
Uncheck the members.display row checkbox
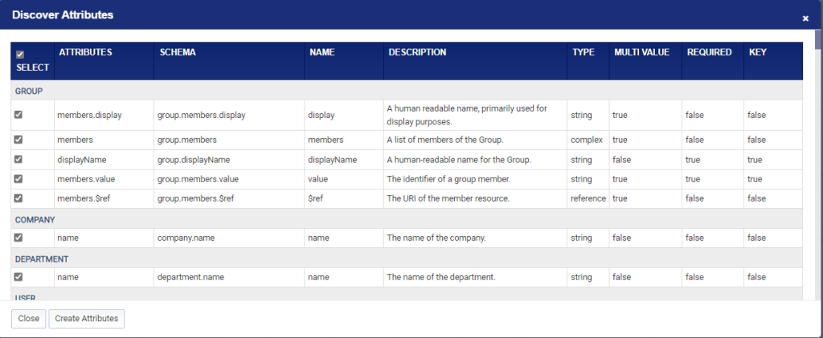click(x=18, y=115)
